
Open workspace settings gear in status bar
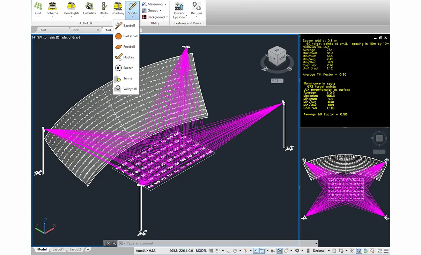click(x=297, y=250)
